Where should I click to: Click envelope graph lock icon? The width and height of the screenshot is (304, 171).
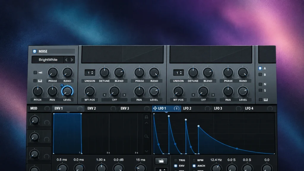coord(146,117)
